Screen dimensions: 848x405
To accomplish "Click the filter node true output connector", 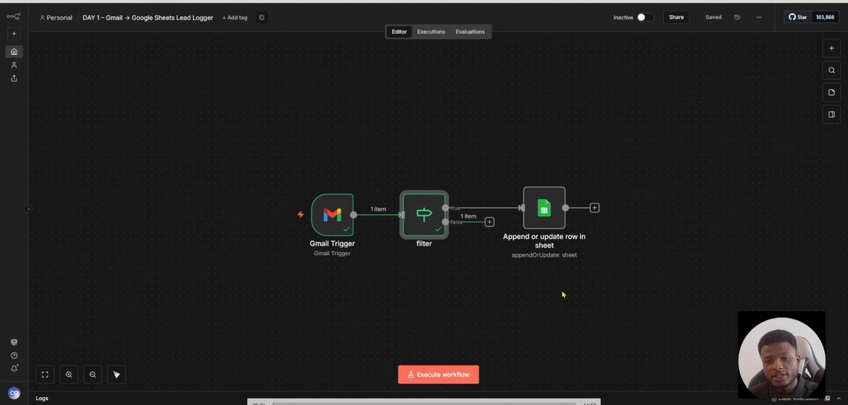I will pos(445,208).
